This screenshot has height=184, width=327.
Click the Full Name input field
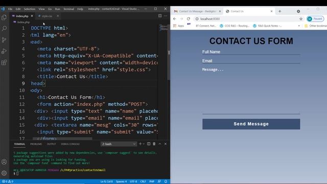[x=251, y=52]
